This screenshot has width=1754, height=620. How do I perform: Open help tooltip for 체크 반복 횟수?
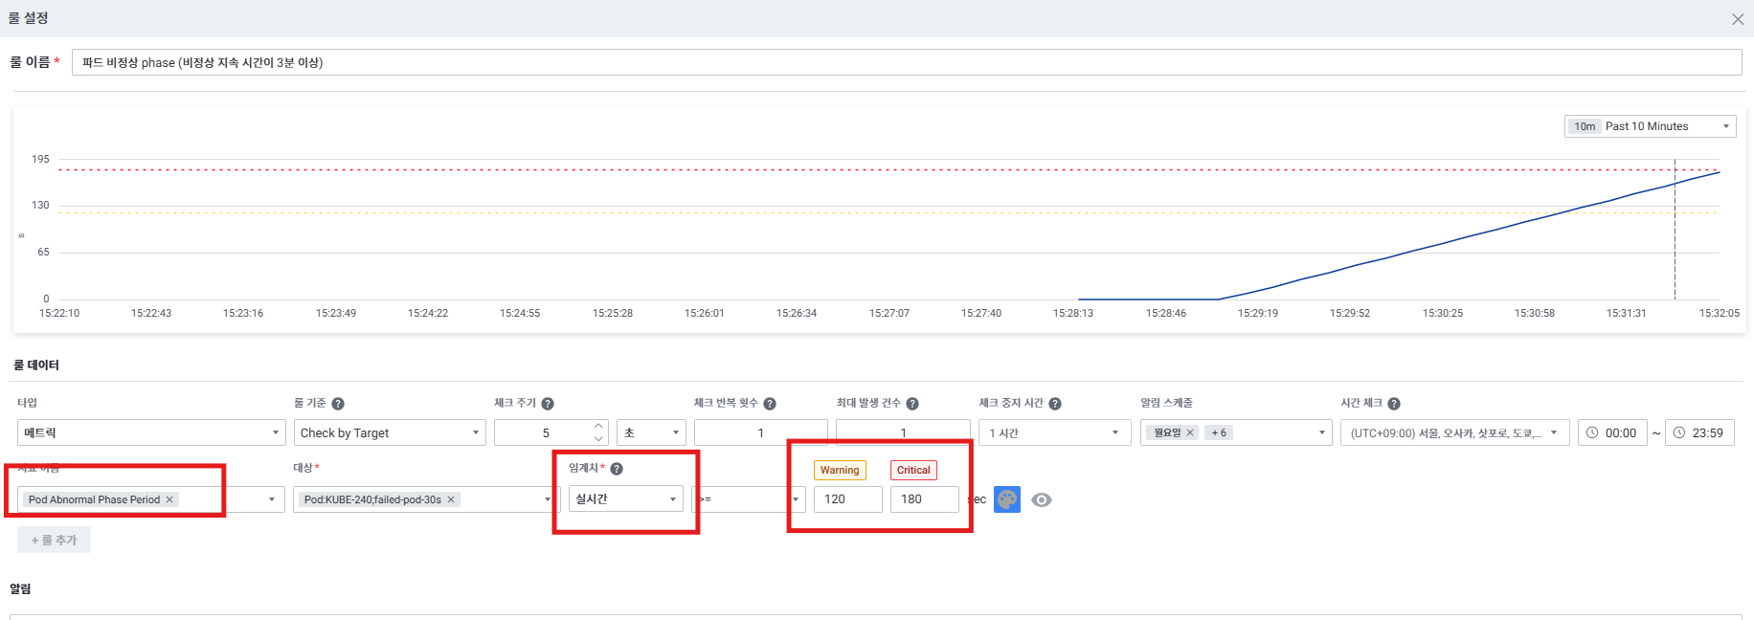(770, 404)
